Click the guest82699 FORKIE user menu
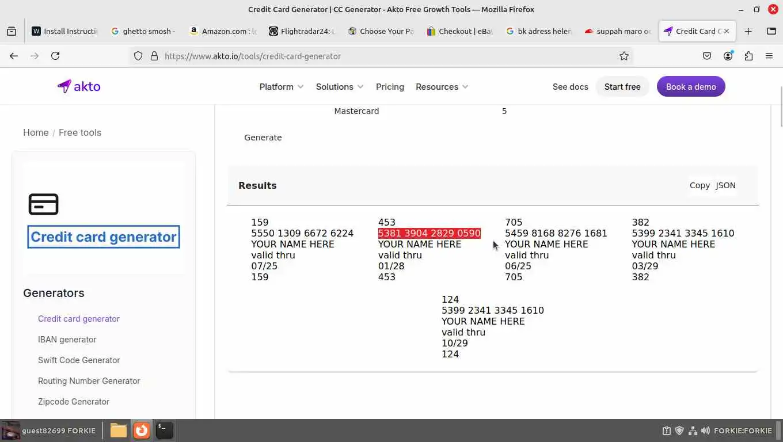This screenshot has height=442, width=783. click(49, 430)
